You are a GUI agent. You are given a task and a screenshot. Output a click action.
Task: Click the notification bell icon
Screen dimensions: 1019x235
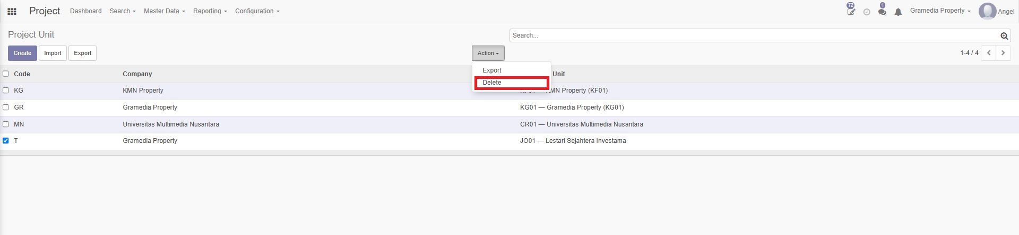click(898, 12)
